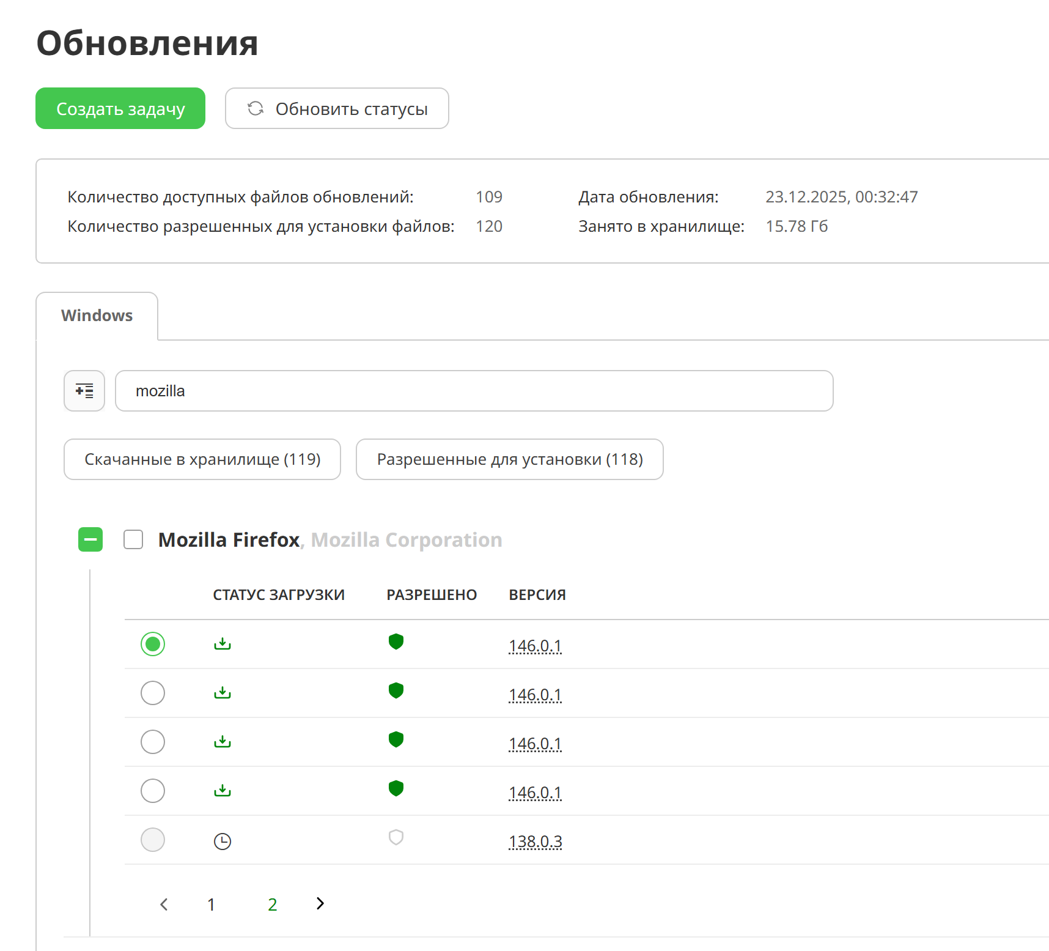Click download status icon in fourth row

click(x=223, y=791)
